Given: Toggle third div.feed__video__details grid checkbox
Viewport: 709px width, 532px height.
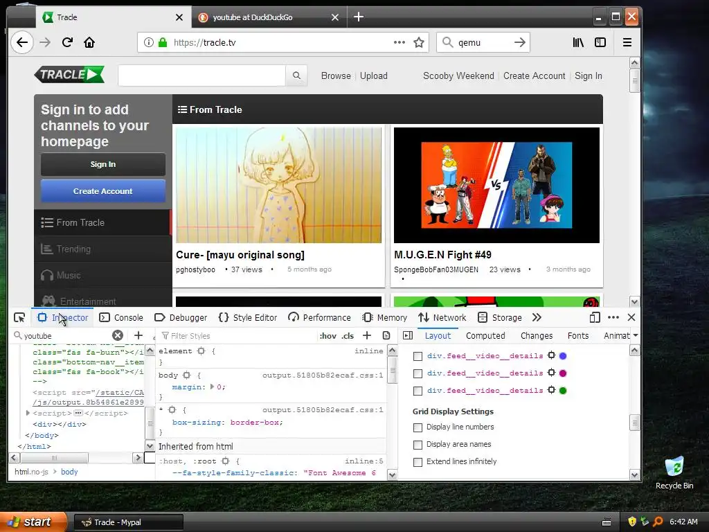Looking at the screenshot, I should coord(418,391).
